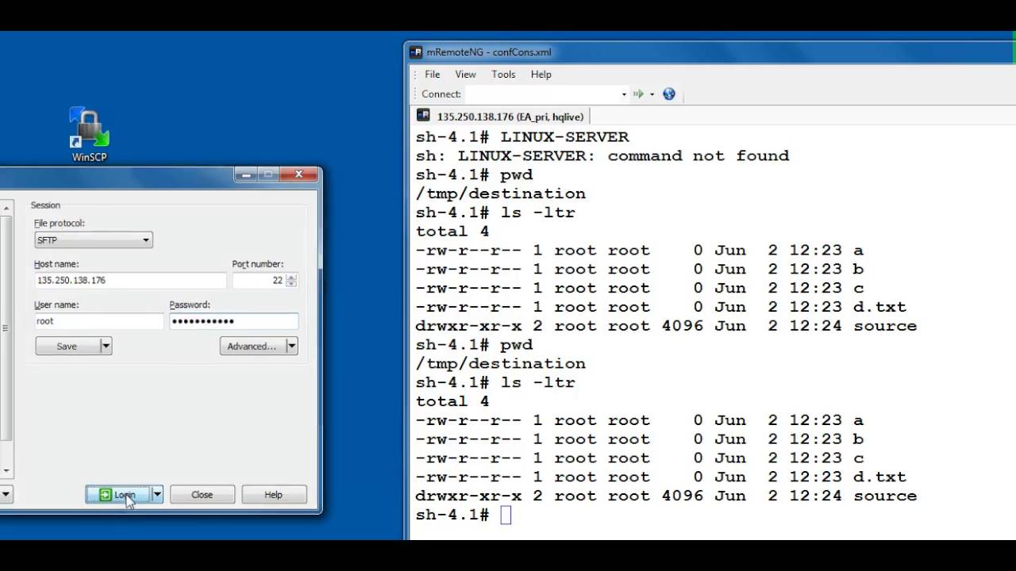Viewport: 1016px width, 571px height.
Task: Open the File menu in mRemoteNG
Action: click(x=433, y=74)
